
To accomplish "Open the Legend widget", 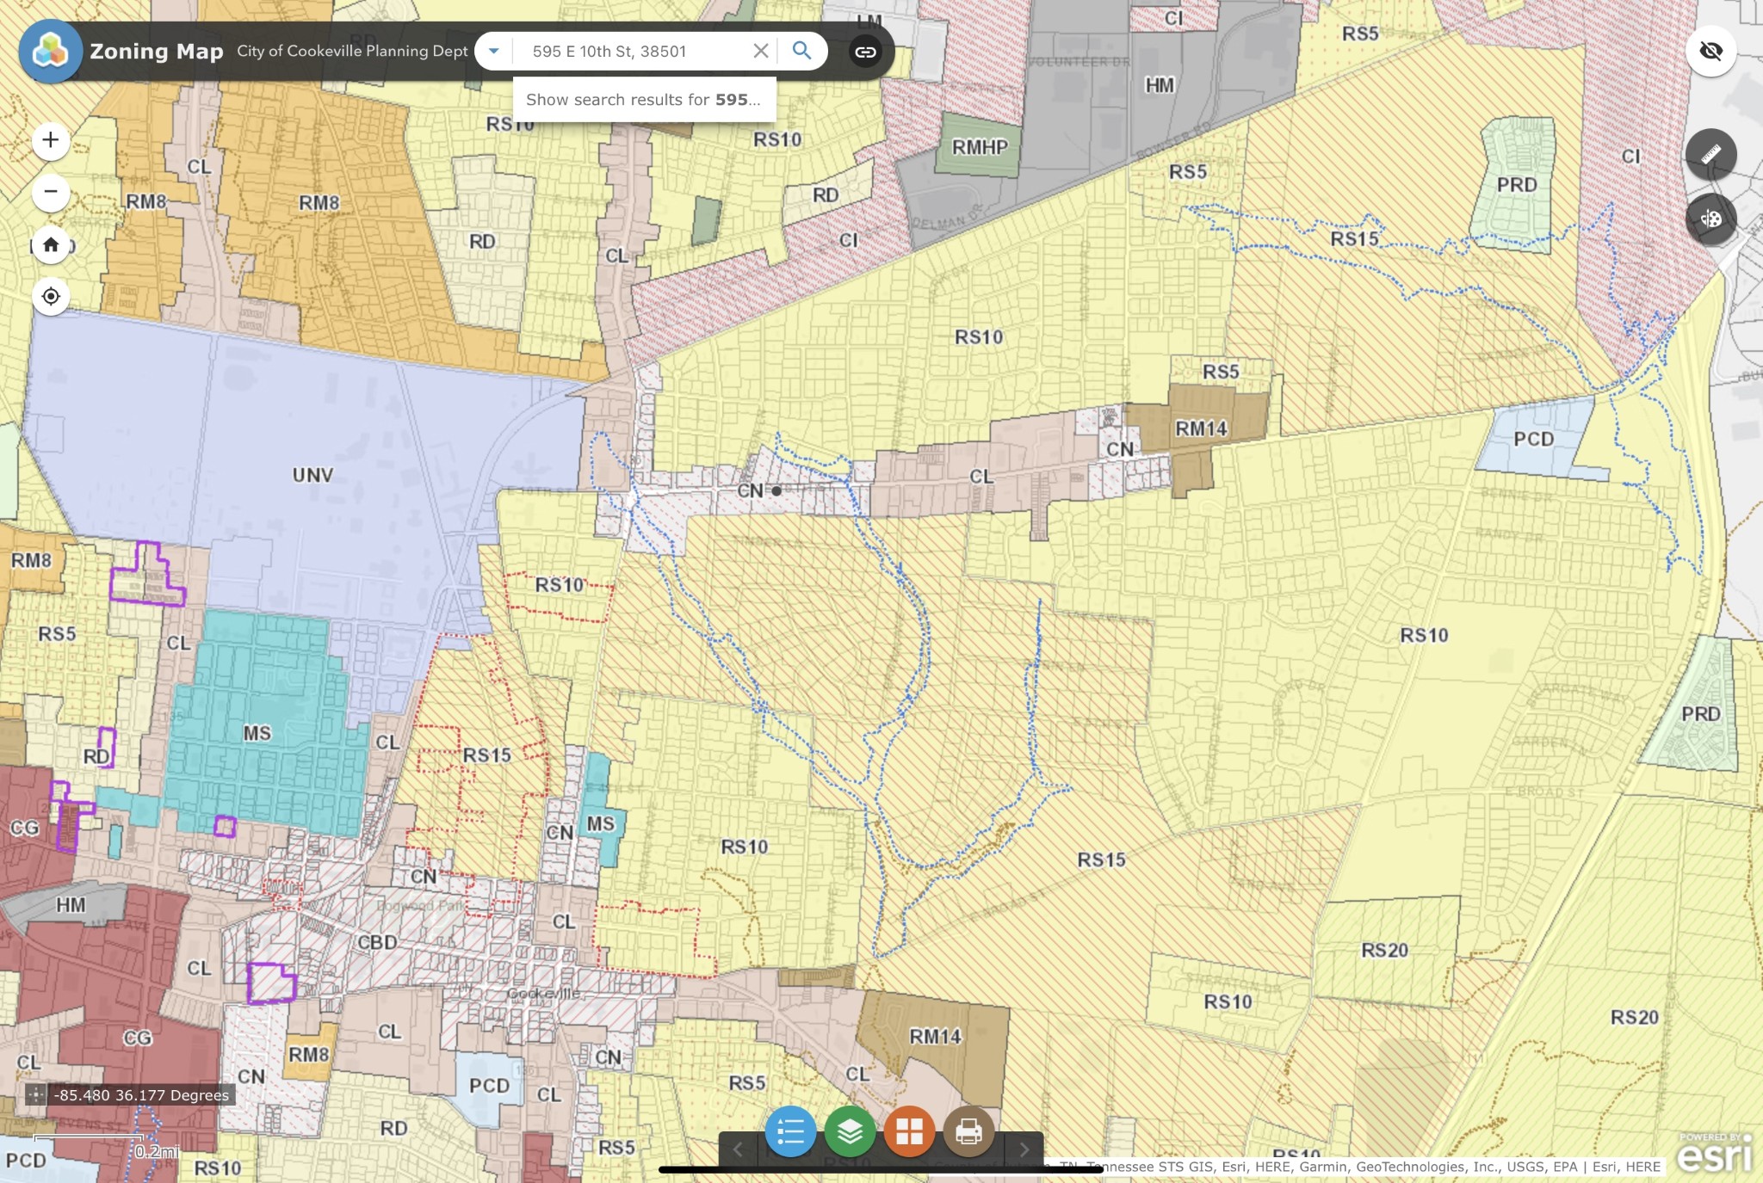I will tap(790, 1131).
